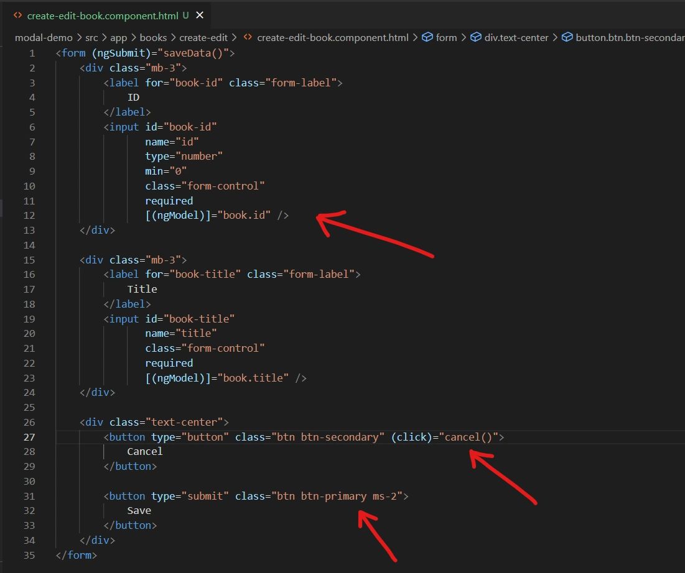Select the create-edit-book.component.html breadcrumb link
Viewport: 685px width, 573px height.
(333, 37)
